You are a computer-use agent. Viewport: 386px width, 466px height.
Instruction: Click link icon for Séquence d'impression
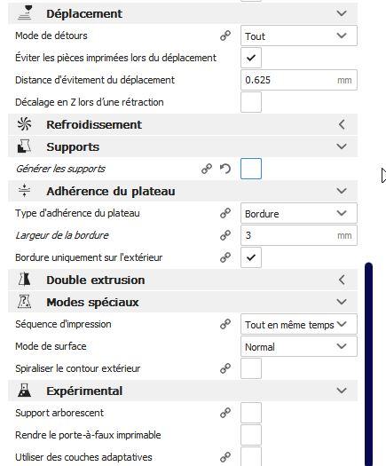[x=225, y=324]
